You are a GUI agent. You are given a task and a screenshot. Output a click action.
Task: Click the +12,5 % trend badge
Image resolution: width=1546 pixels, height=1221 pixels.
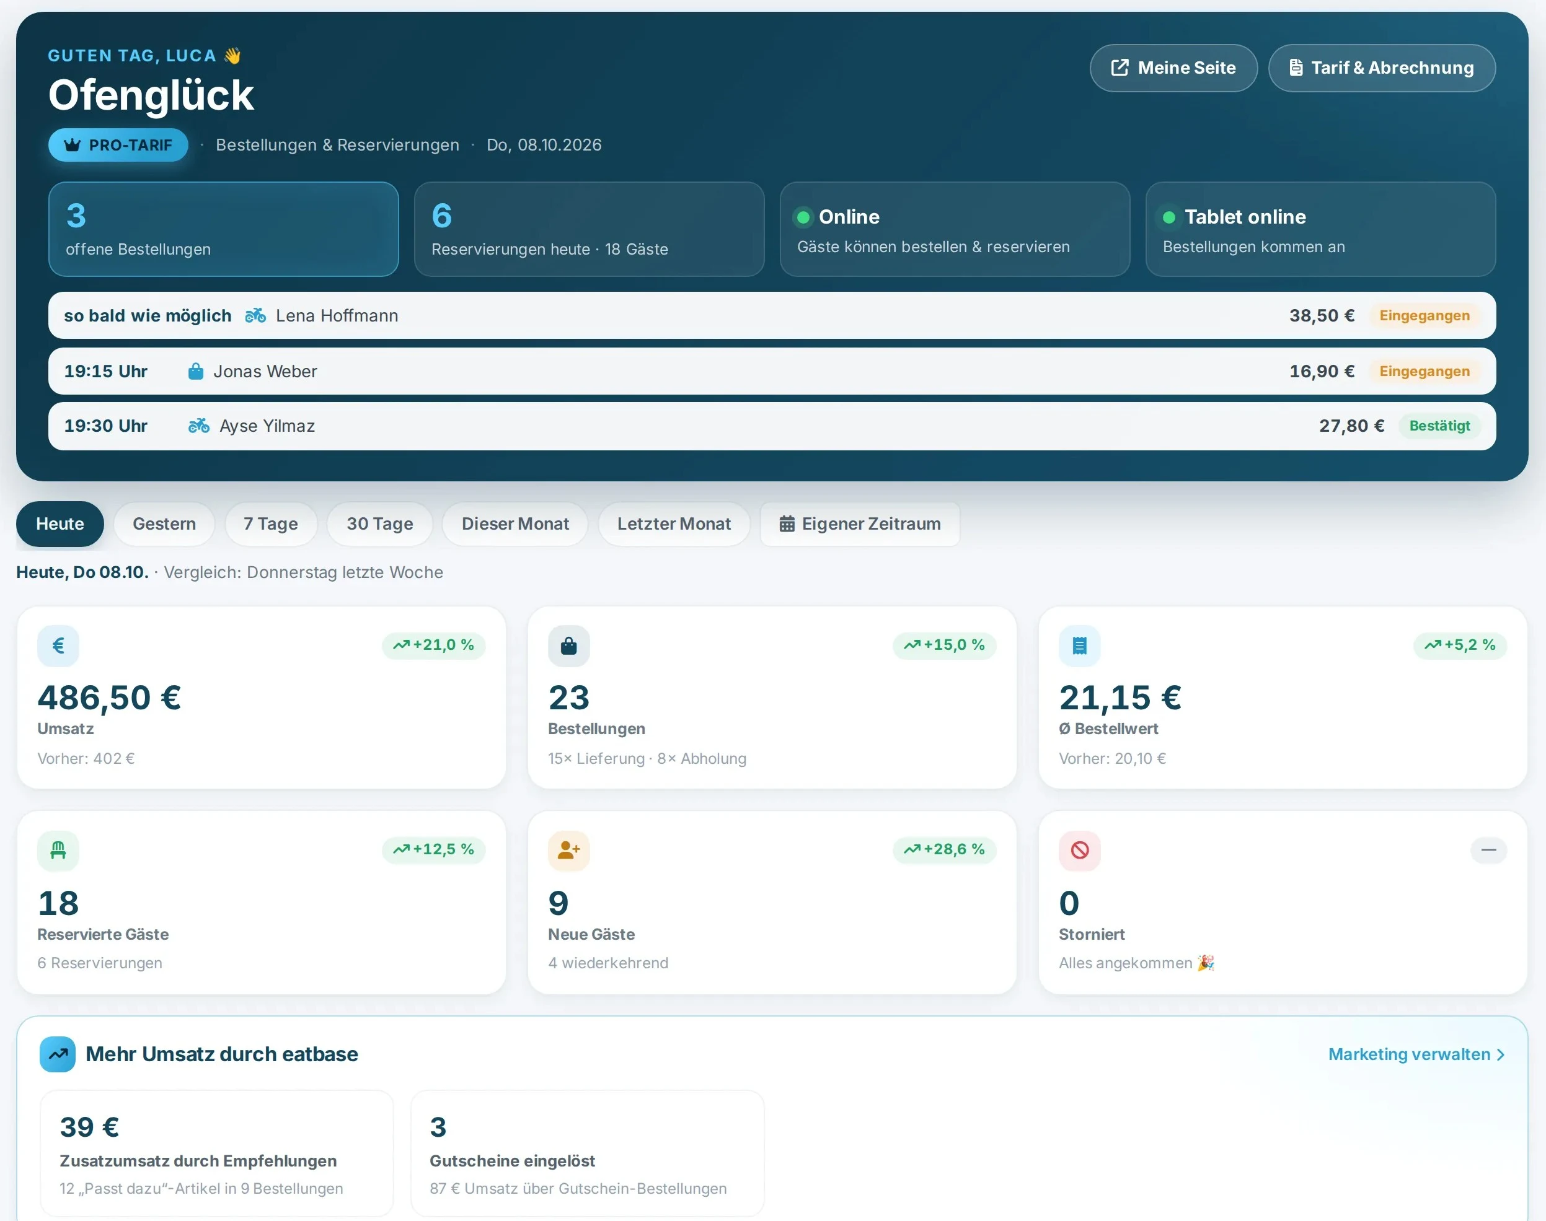(433, 849)
